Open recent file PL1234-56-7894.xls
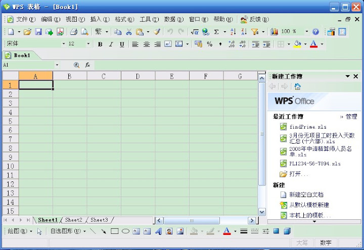Screen dimensions: 364x250 pyautogui.click(x=315, y=164)
